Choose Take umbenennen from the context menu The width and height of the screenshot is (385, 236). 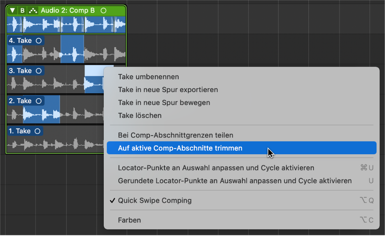tap(148, 77)
